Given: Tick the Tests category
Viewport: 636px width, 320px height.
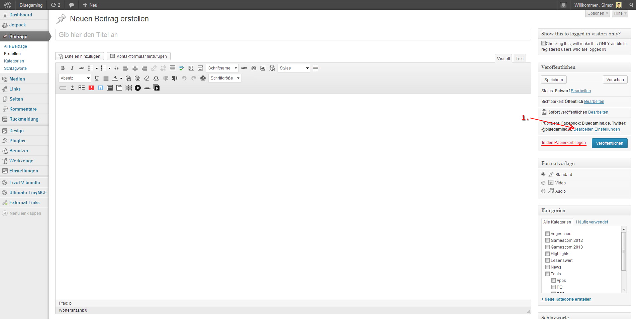Looking at the screenshot, I should 547,274.
